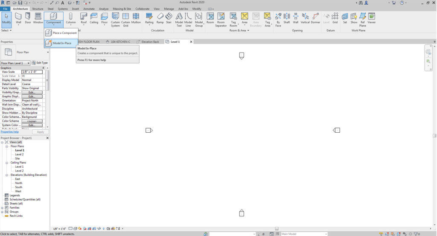Expand the Groups tree node

tap(2, 212)
